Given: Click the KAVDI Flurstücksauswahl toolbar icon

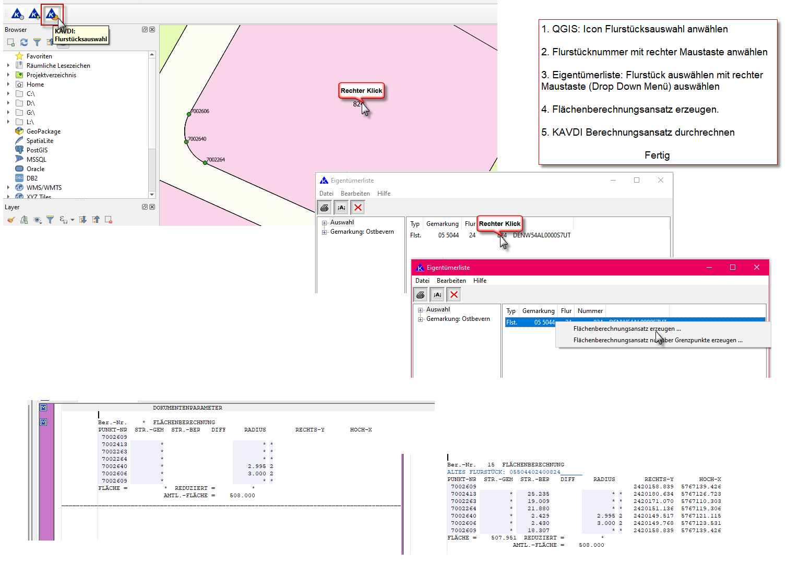Looking at the screenshot, I should tap(51, 14).
